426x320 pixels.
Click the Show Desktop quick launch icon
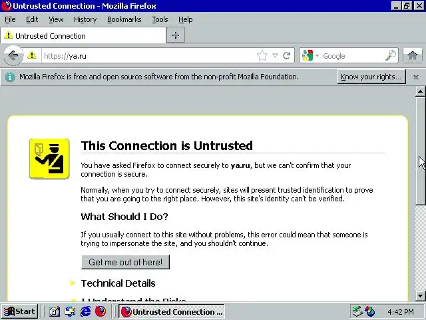pos(55,311)
